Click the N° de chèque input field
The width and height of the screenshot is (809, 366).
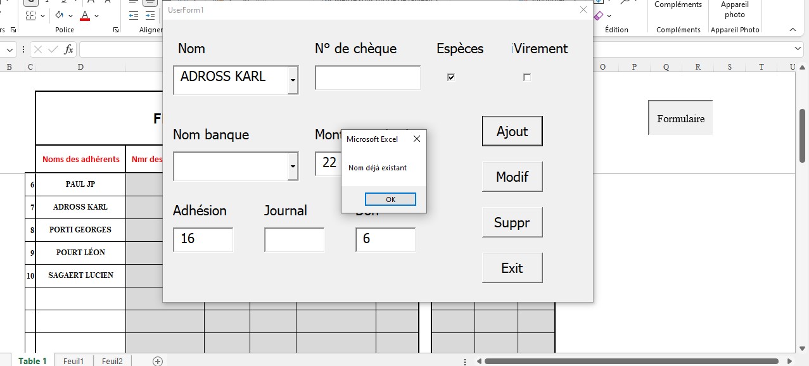[367, 78]
